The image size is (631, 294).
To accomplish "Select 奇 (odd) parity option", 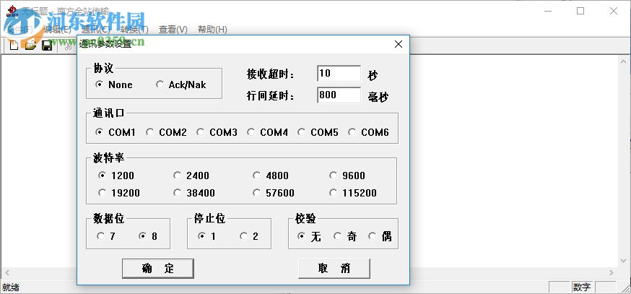I will pos(345,236).
